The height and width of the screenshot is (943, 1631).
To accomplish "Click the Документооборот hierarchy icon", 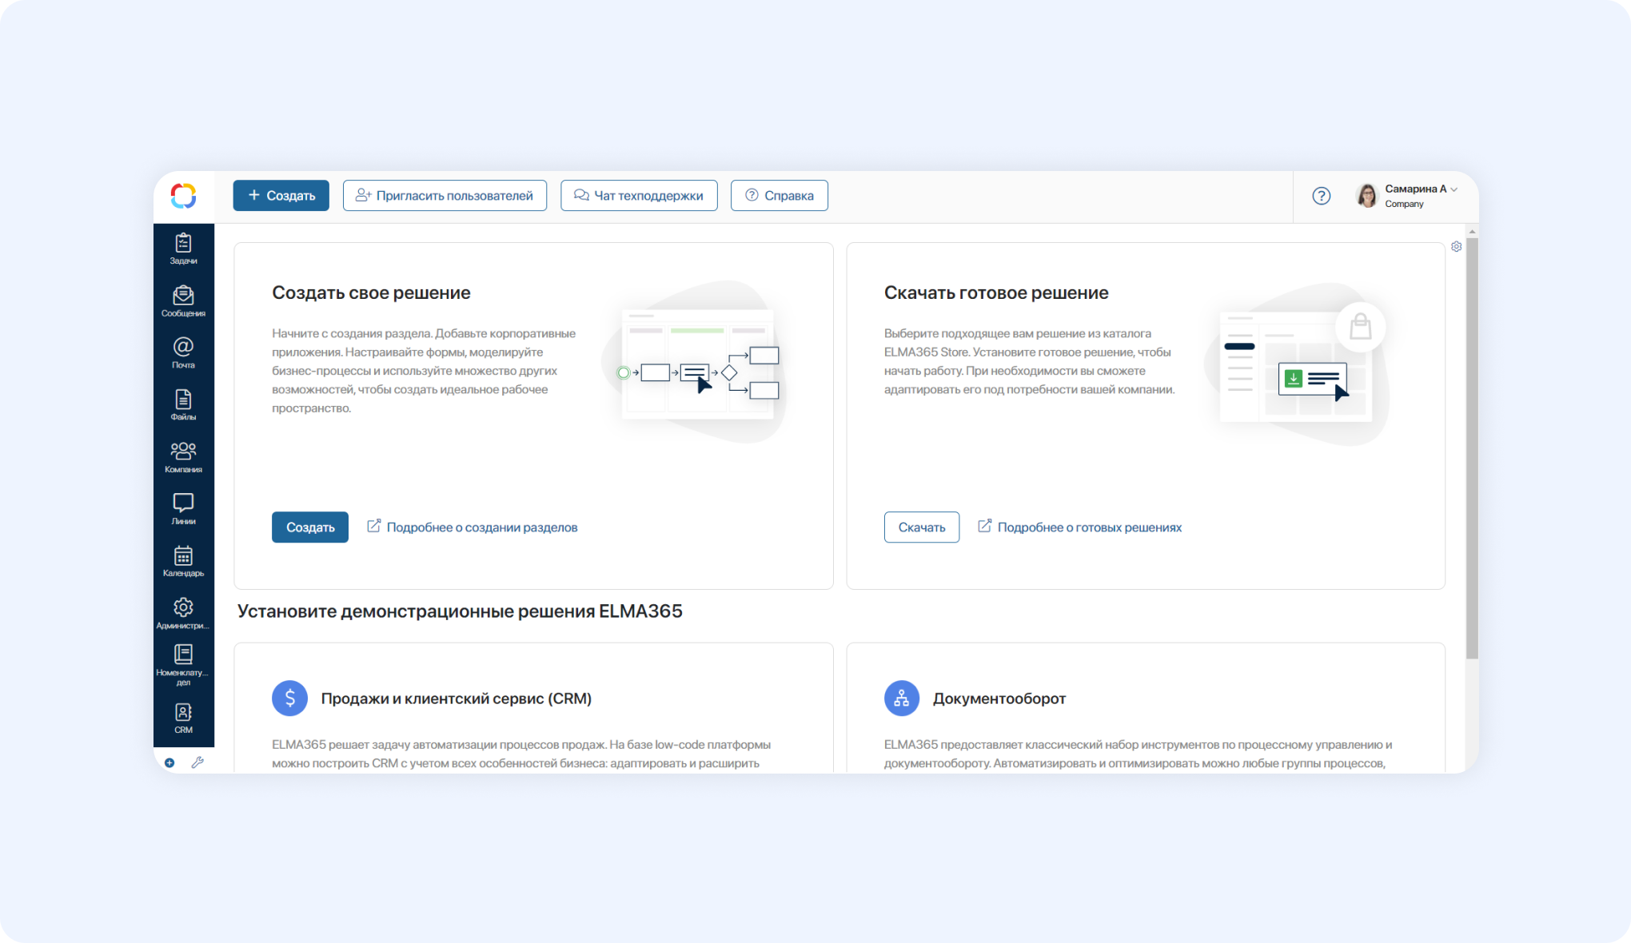I will (902, 698).
